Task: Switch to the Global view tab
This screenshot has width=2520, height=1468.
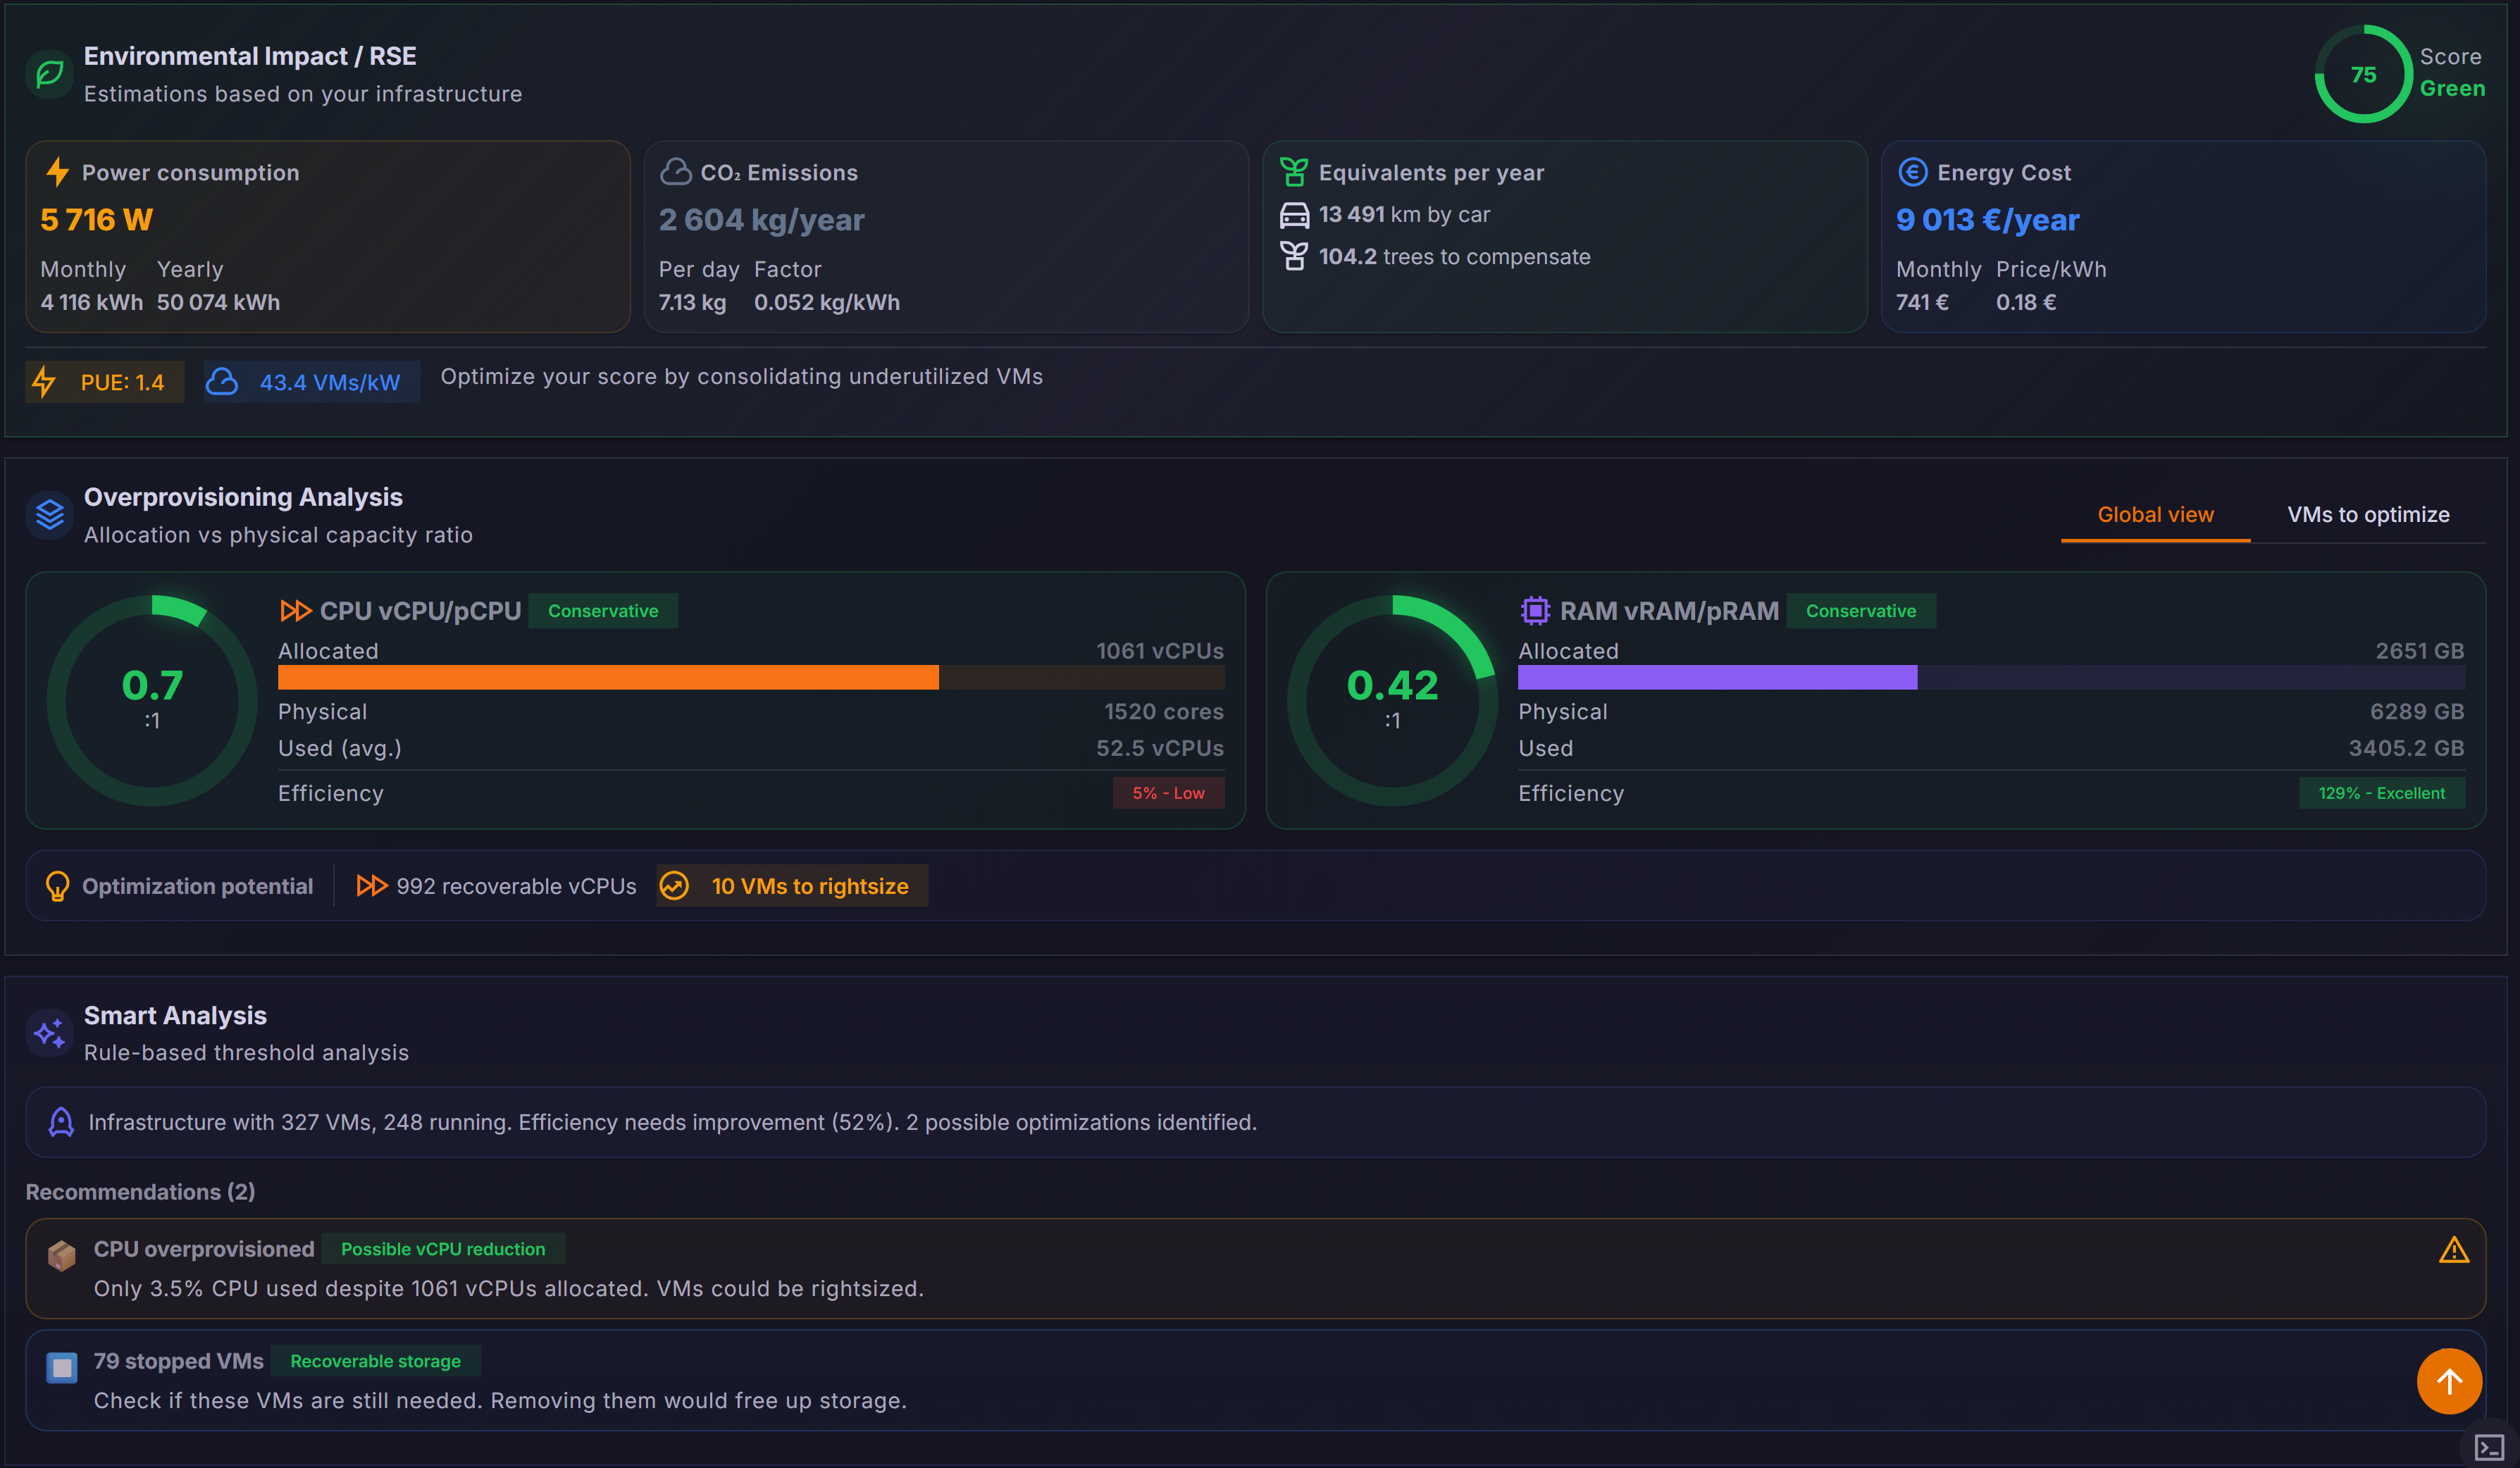Action: pos(2155,514)
